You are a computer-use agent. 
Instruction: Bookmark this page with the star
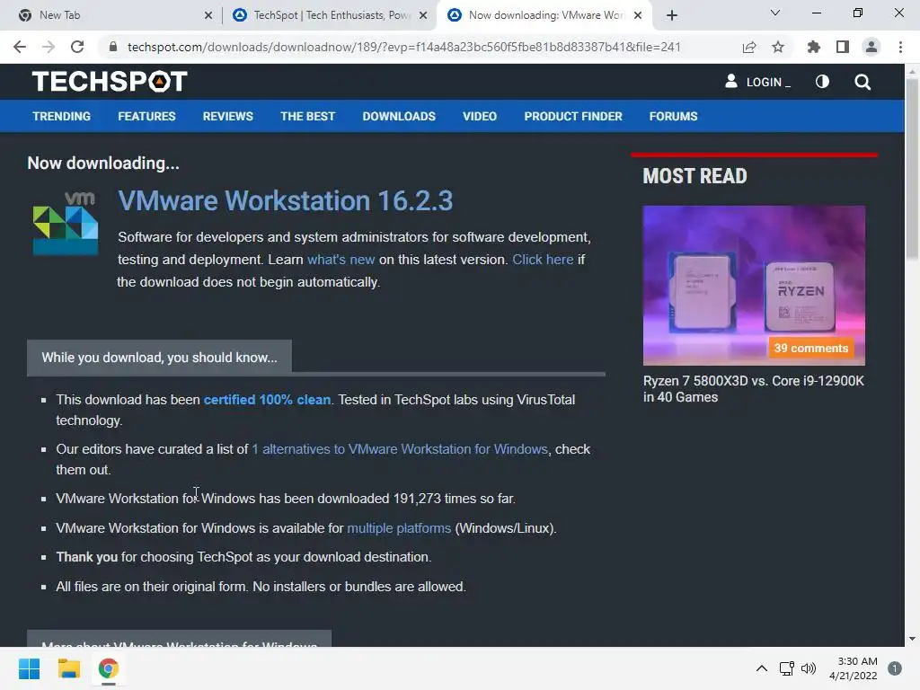pos(778,47)
